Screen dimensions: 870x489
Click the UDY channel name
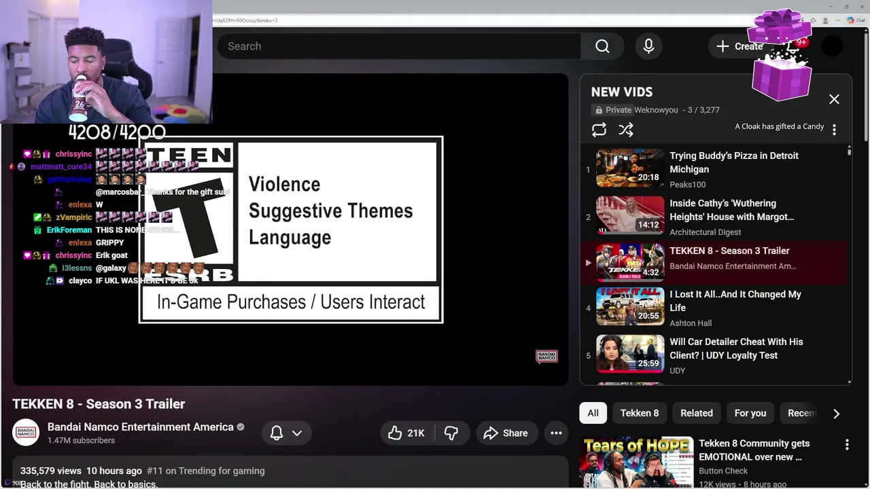pos(677,371)
